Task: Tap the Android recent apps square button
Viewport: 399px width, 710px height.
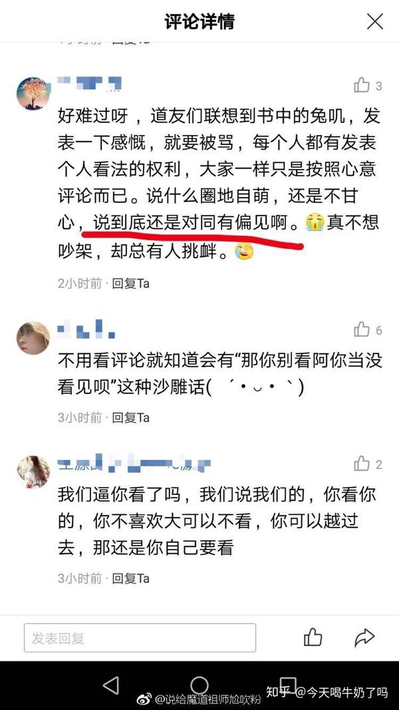Action: 288,685
